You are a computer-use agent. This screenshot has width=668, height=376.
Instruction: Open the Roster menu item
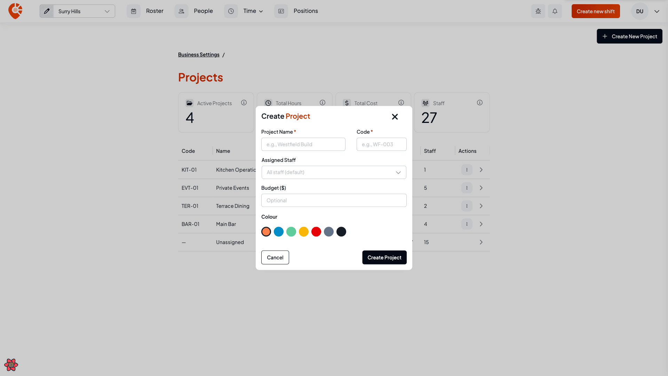(x=155, y=11)
